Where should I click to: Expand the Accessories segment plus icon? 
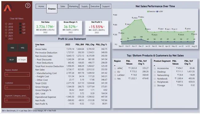click(155, 68)
